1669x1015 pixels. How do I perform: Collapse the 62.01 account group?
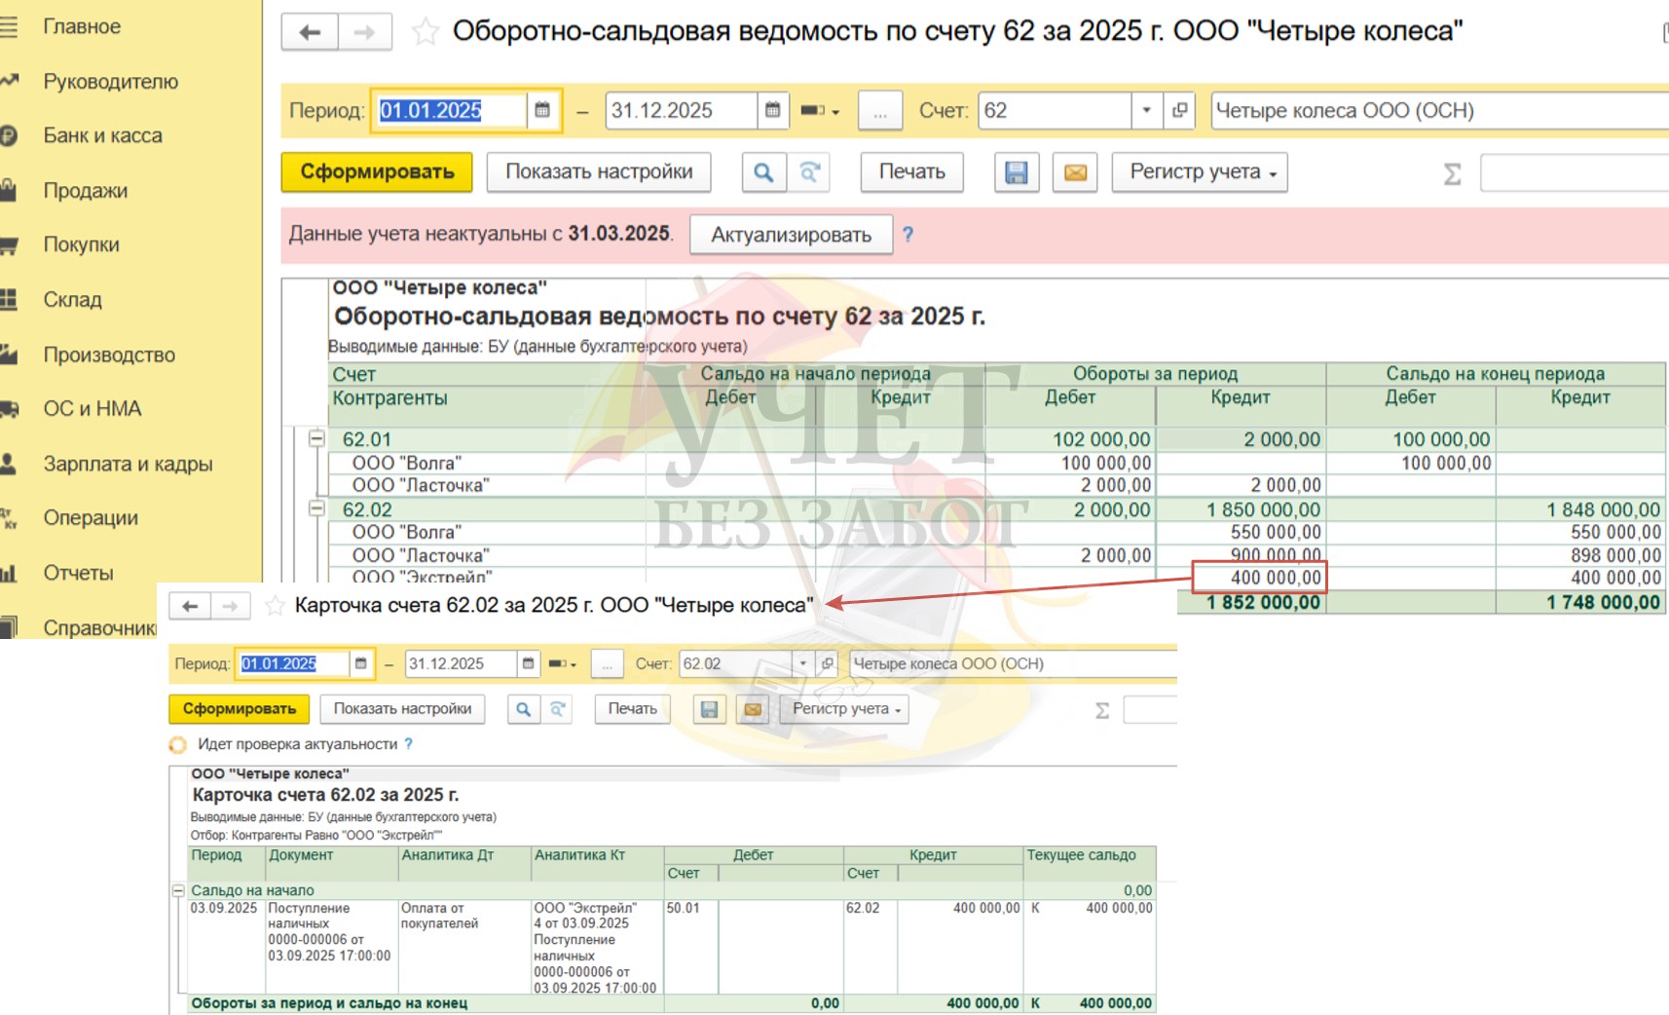316,438
